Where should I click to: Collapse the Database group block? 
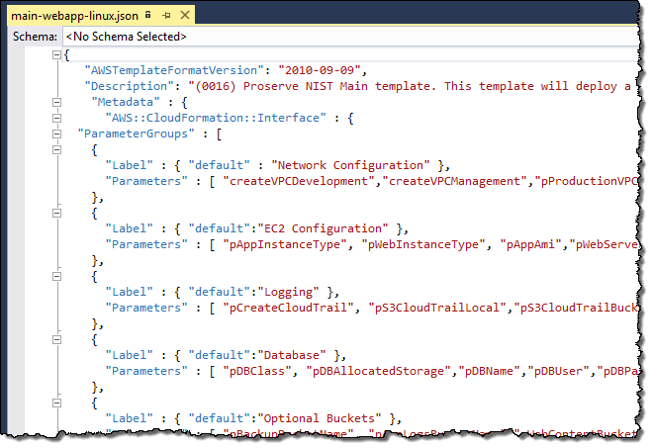(56, 338)
